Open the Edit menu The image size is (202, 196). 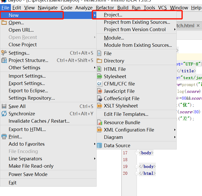(x=17, y=8)
